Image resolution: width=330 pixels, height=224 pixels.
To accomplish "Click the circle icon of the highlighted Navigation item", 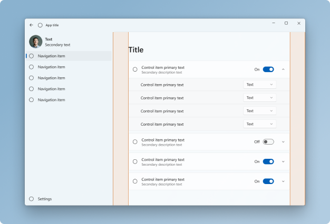I will pos(31,56).
